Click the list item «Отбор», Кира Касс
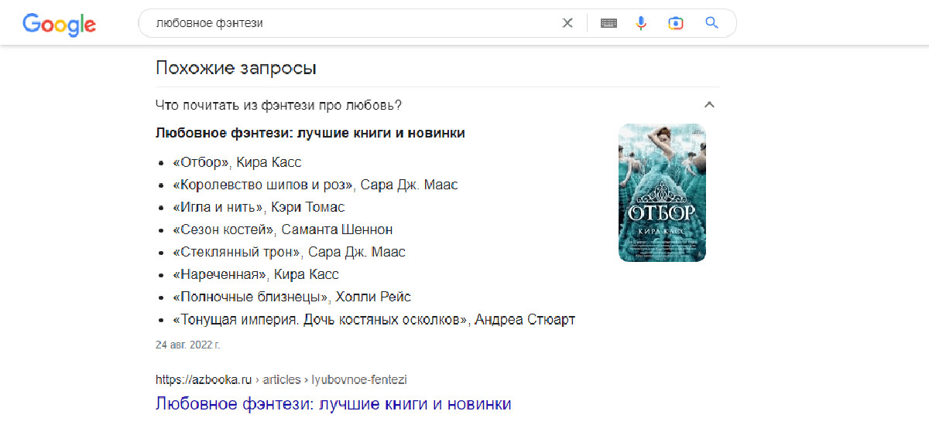This screenshot has height=435, width=929. pyautogui.click(x=237, y=162)
